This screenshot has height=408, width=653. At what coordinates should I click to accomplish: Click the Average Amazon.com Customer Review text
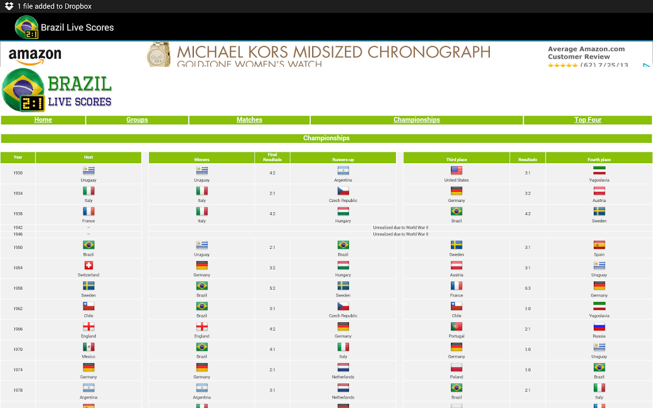[x=586, y=53]
